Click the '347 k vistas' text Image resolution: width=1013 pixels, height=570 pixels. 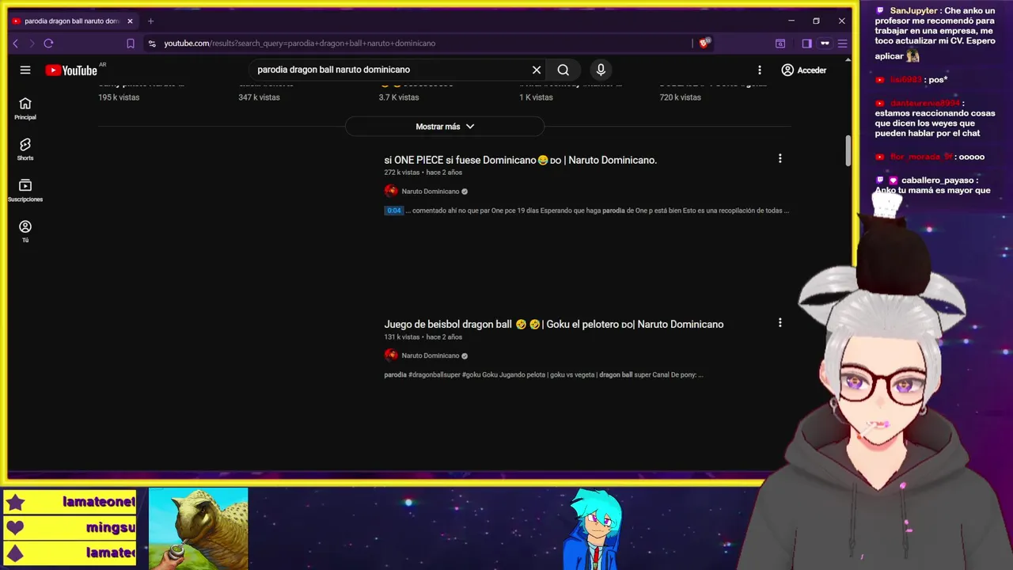pos(259,97)
